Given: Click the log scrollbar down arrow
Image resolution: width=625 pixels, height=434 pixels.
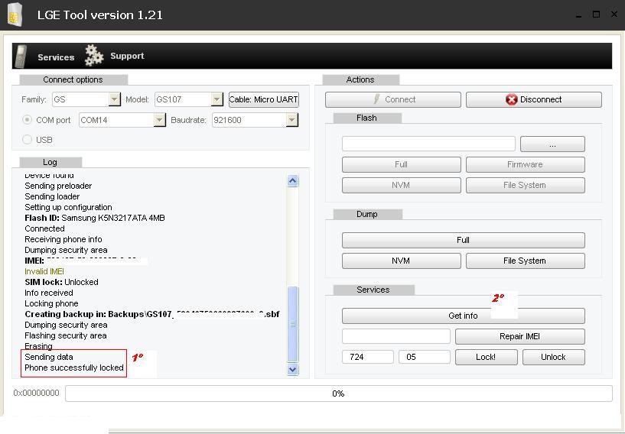Looking at the screenshot, I should point(292,369).
